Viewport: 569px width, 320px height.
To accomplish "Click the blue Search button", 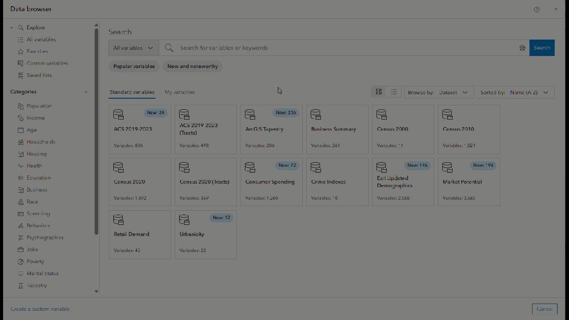I will click(x=541, y=48).
